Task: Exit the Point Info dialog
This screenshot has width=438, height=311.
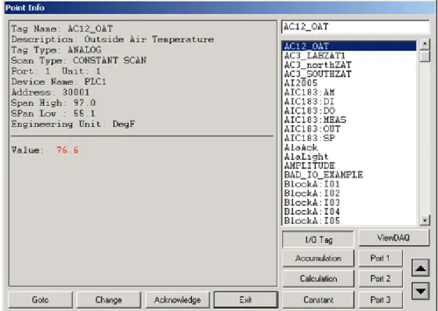Action: click(245, 300)
